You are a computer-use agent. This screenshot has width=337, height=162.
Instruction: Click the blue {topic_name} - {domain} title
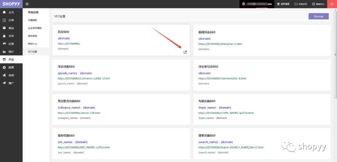coord(215,108)
